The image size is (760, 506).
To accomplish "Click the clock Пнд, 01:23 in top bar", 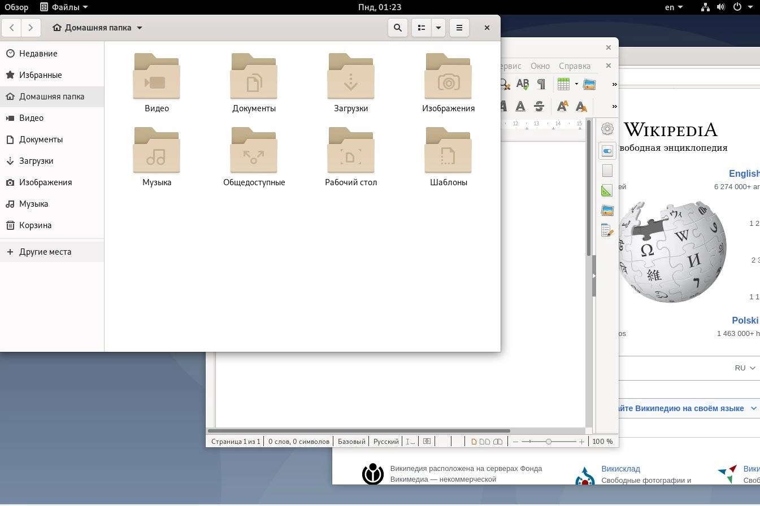I will [x=380, y=7].
